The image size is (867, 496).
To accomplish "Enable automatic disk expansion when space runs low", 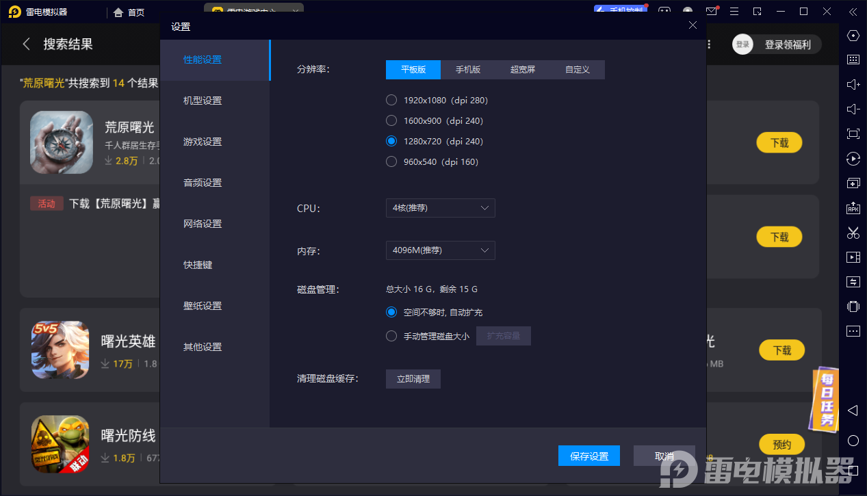I will [x=391, y=312].
